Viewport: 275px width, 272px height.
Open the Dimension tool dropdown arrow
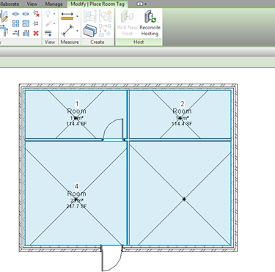(x=77, y=31)
